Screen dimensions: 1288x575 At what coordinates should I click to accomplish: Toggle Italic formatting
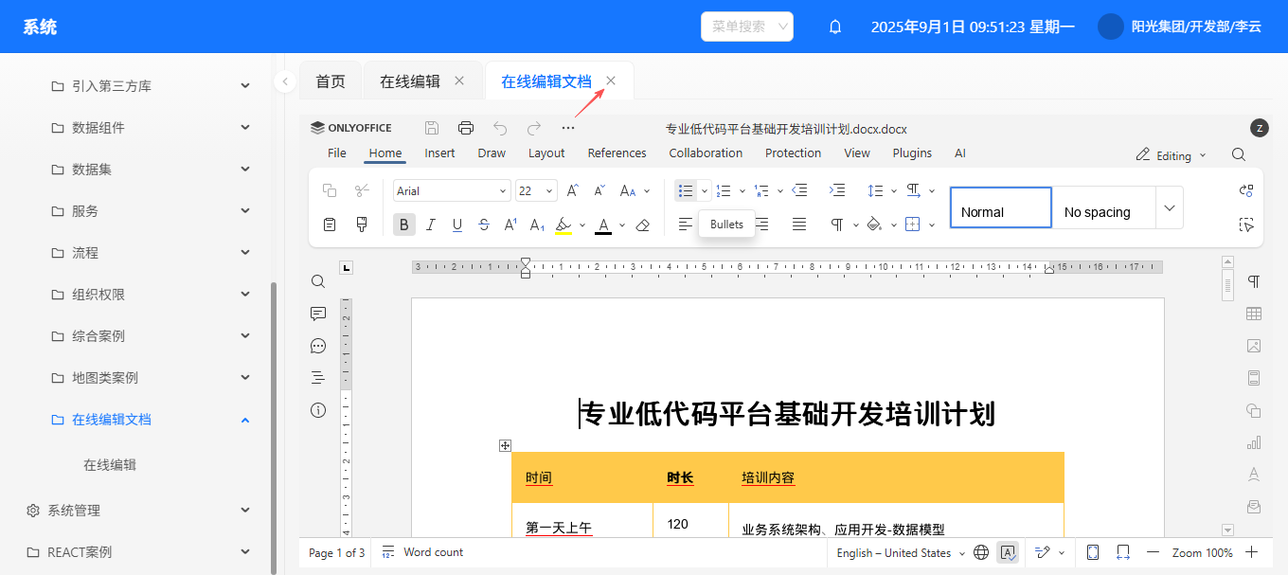(x=431, y=225)
